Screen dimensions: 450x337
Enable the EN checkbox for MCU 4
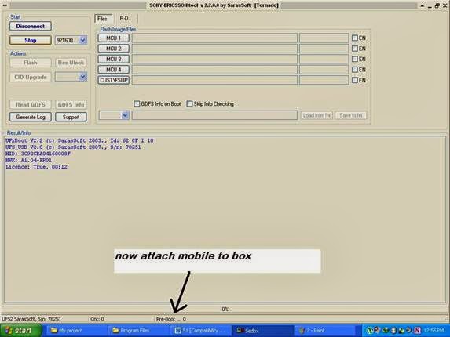click(355, 70)
